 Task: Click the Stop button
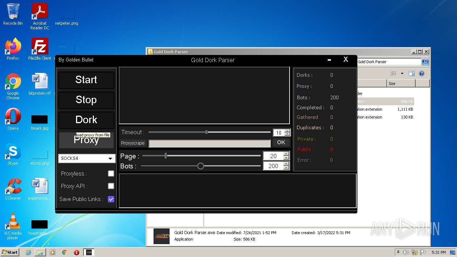(86, 100)
